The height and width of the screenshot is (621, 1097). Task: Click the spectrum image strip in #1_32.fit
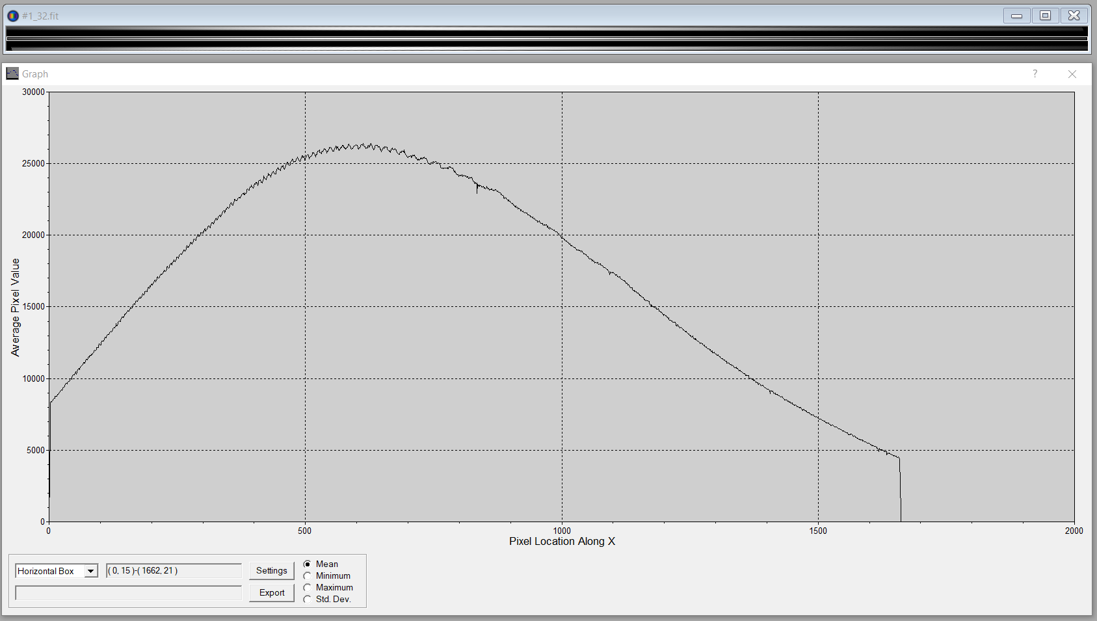tap(546, 39)
